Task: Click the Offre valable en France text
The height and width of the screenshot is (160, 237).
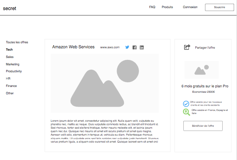Action: click(x=210, y=112)
